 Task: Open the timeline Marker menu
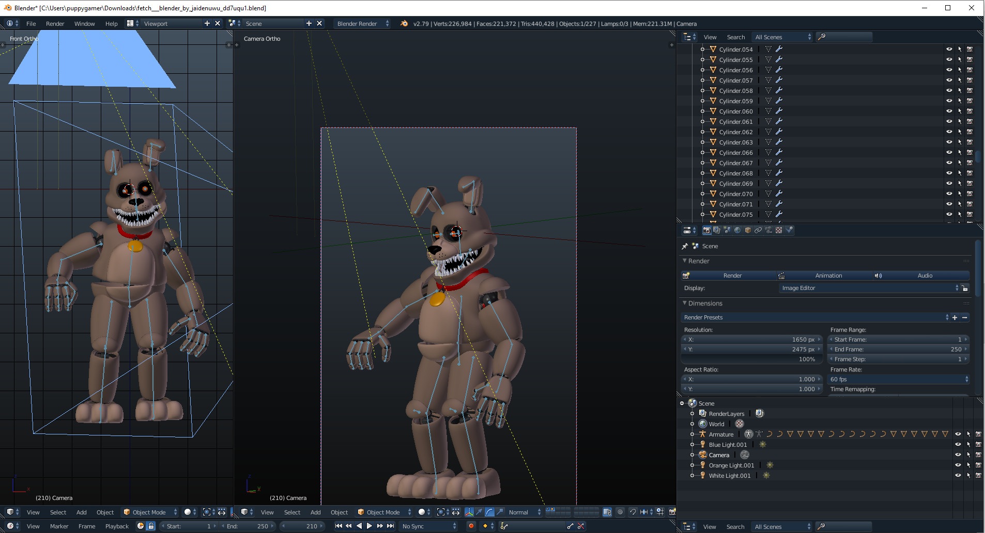pos(59,526)
